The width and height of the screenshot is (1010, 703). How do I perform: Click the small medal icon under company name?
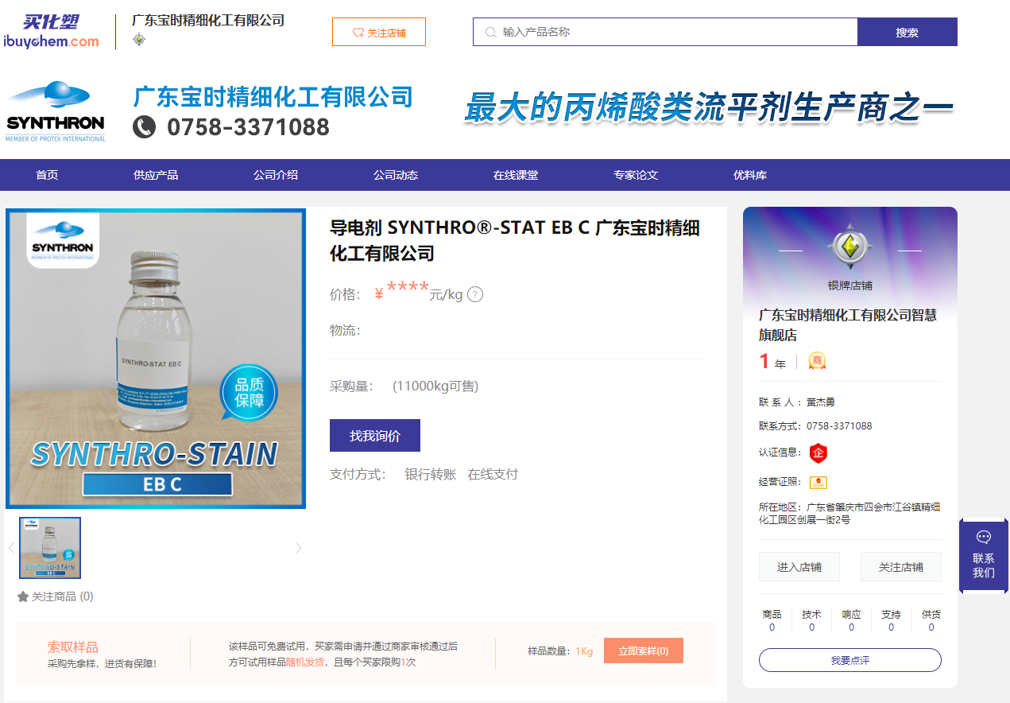(139, 39)
